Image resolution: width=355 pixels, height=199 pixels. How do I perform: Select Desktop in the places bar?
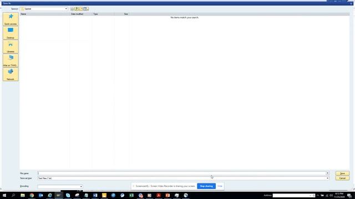(x=11, y=33)
